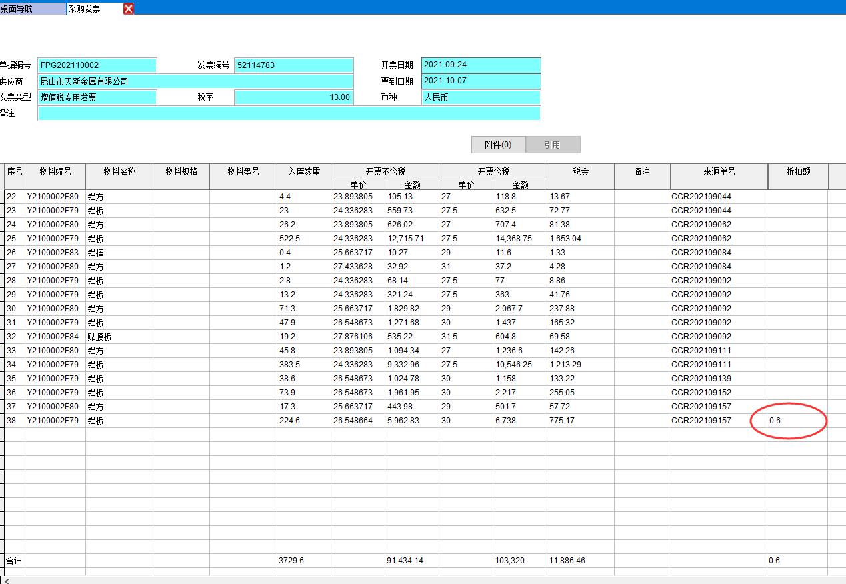Select row 32 material name 贴膜板

119,337
